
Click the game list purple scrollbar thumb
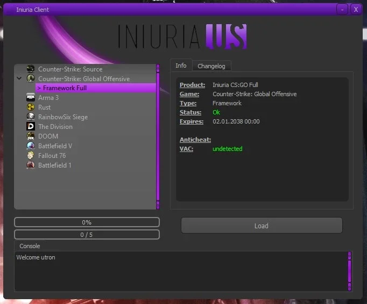(x=158, y=137)
